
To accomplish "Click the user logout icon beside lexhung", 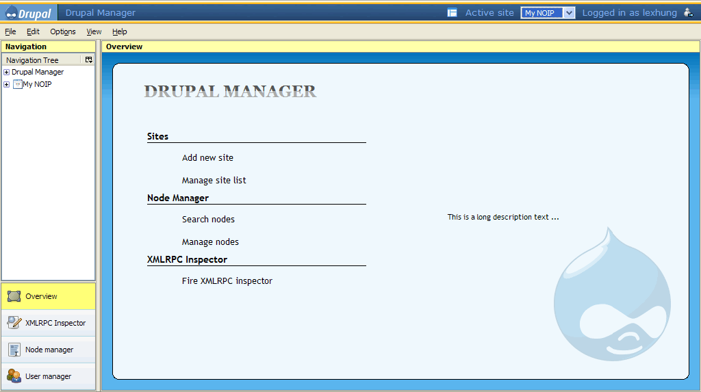I will (688, 12).
